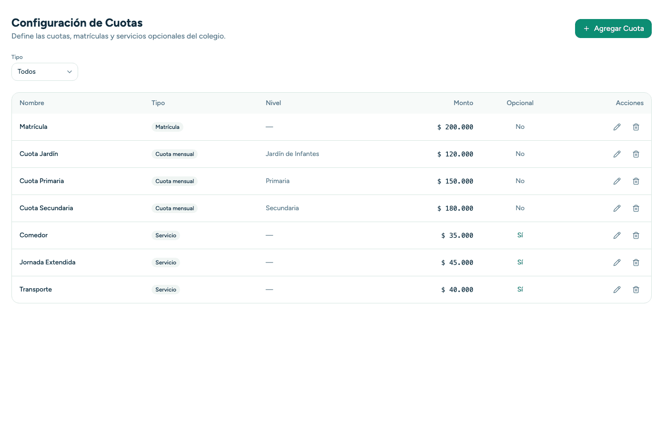Screen dimensions: 667x428
Task: Edit the Cuota Primaria entry
Action: pyautogui.click(x=617, y=181)
